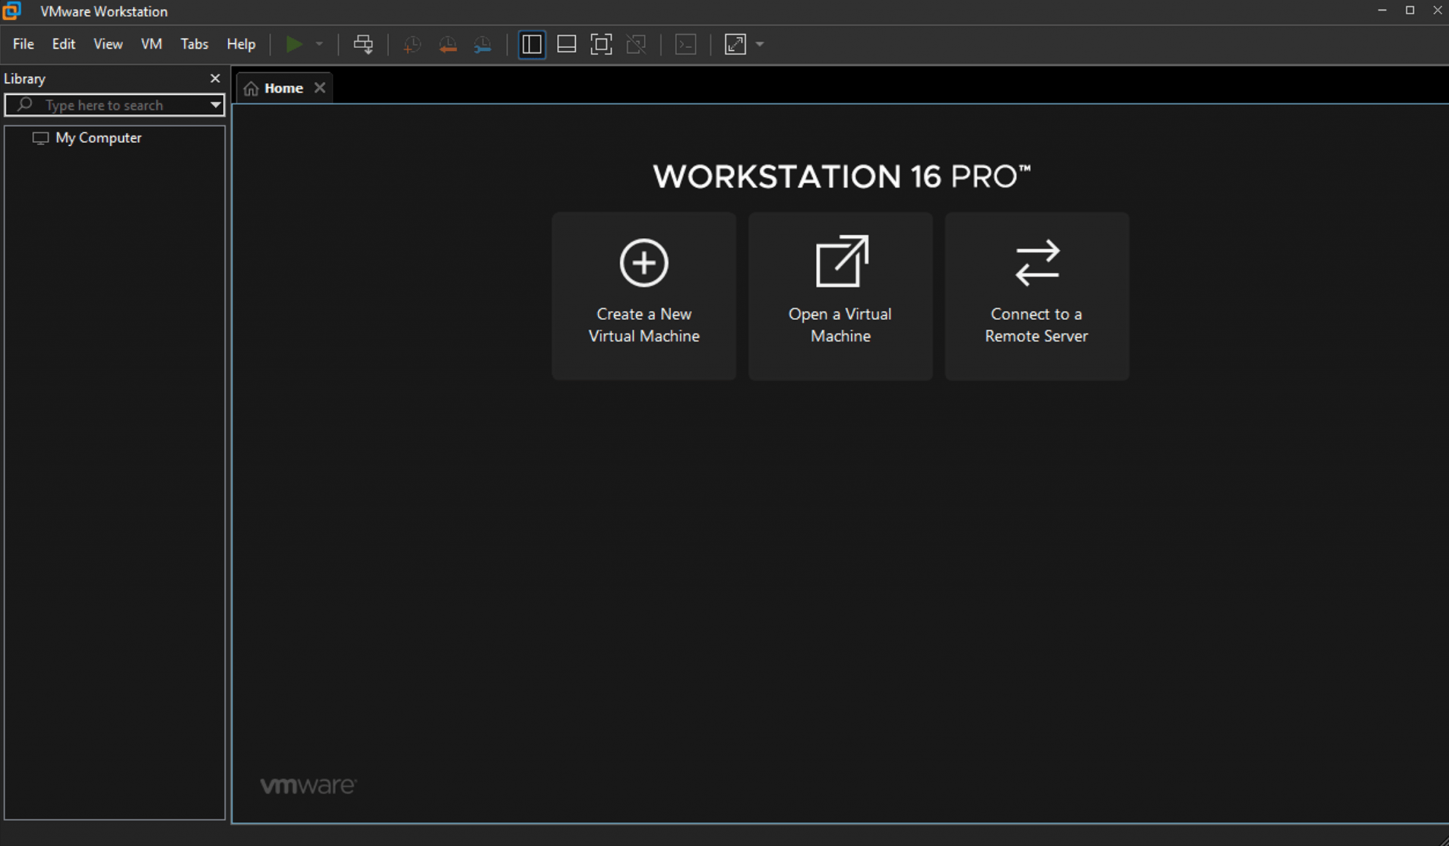1449x846 pixels.
Task: Click the virtual machine console icon
Action: (x=684, y=44)
